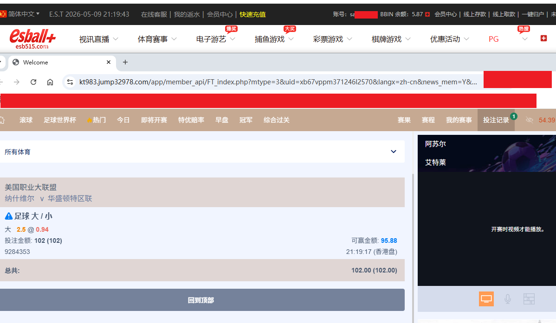556x323 pixels.
Task: Expand the 彩票游戏 menu
Action: pyautogui.click(x=333, y=39)
